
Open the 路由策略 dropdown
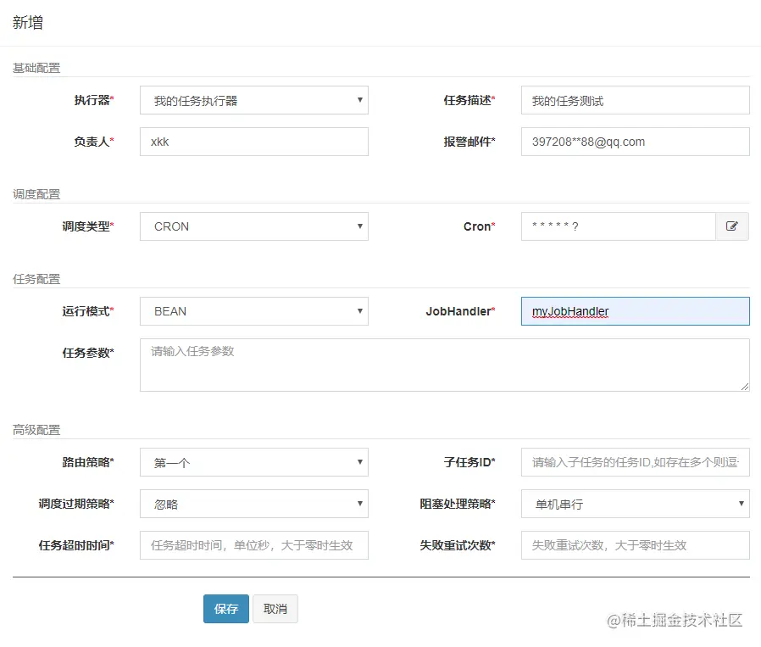pyautogui.click(x=254, y=462)
